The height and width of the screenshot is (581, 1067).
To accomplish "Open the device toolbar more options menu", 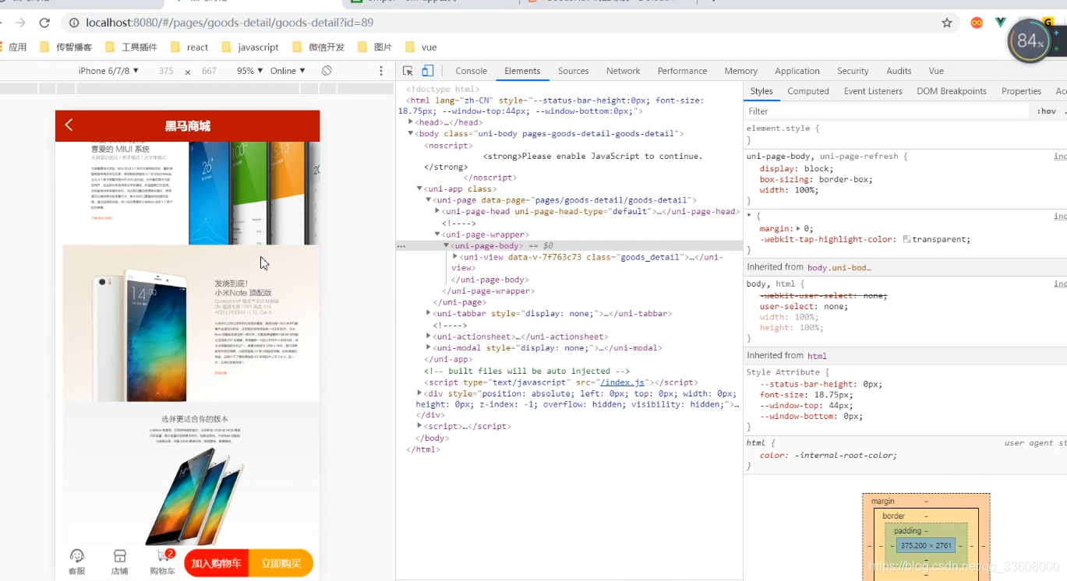I will click(381, 71).
